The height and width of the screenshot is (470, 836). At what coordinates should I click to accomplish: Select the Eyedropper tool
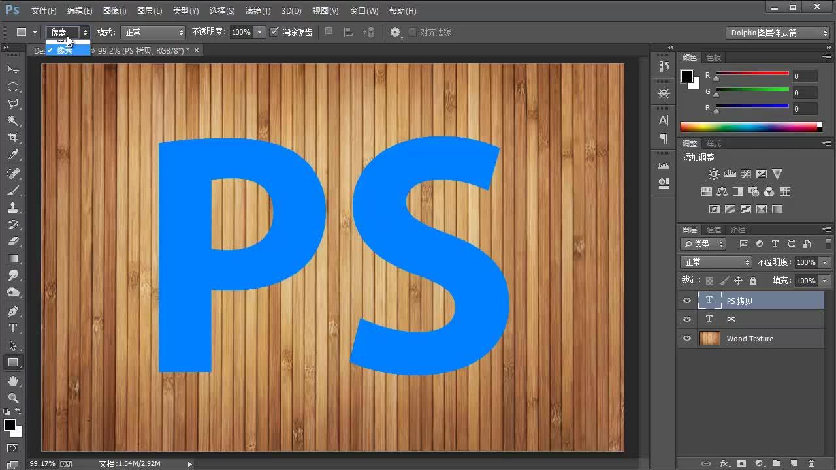point(13,155)
